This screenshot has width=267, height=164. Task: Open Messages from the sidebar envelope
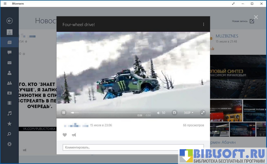[10, 63]
